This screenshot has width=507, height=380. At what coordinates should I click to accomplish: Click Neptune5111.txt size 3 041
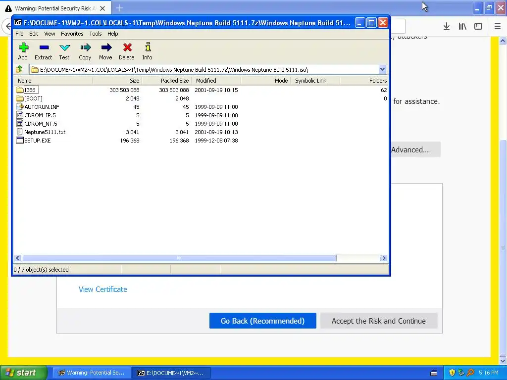133,132
